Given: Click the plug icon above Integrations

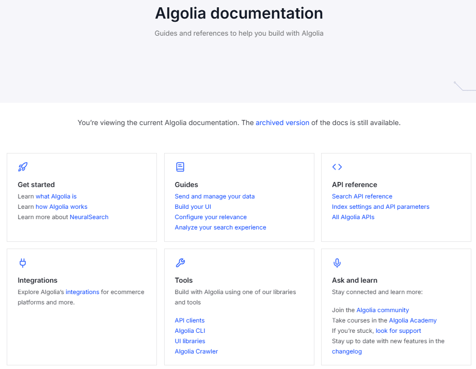Looking at the screenshot, I should (x=23, y=263).
